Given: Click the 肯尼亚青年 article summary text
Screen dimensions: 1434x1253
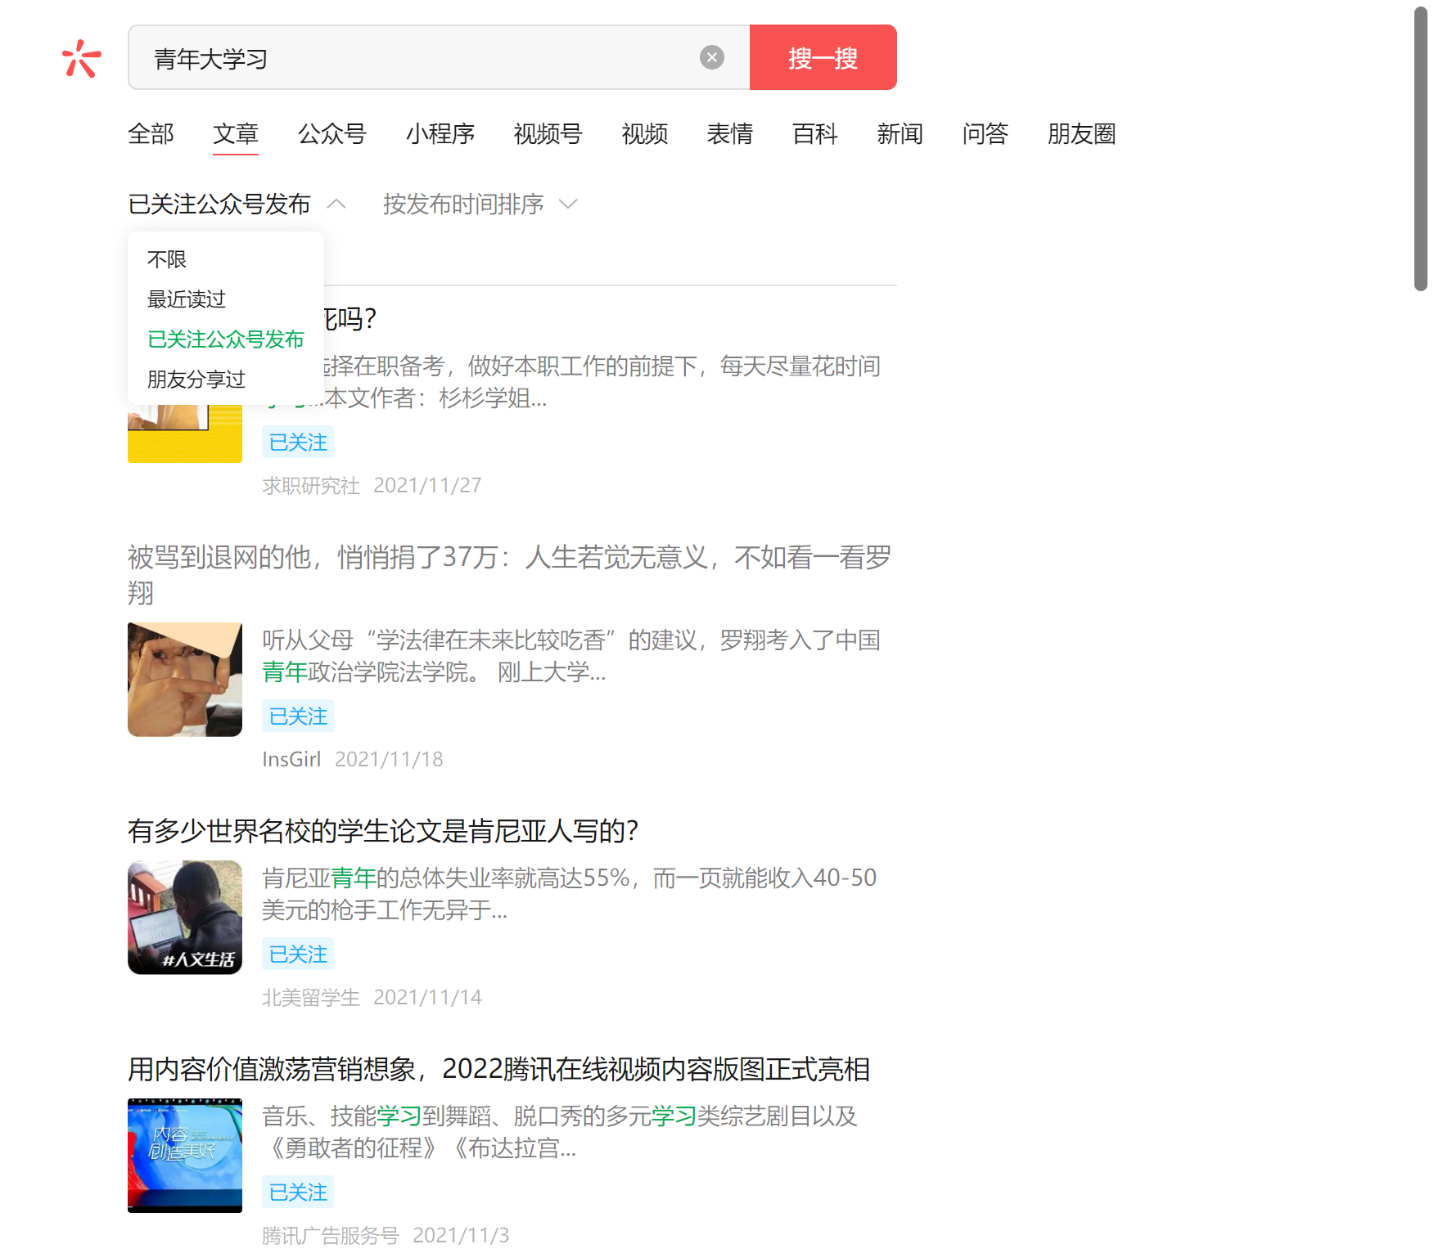Looking at the screenshot, I should [x=570, y=894].
